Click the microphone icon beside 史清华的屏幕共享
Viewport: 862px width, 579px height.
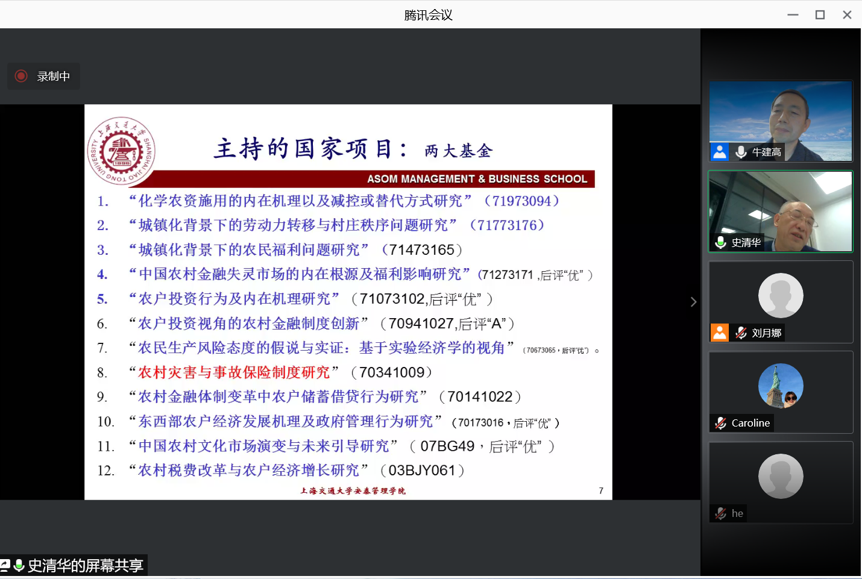pyautogui.click(x=19, y=565)
